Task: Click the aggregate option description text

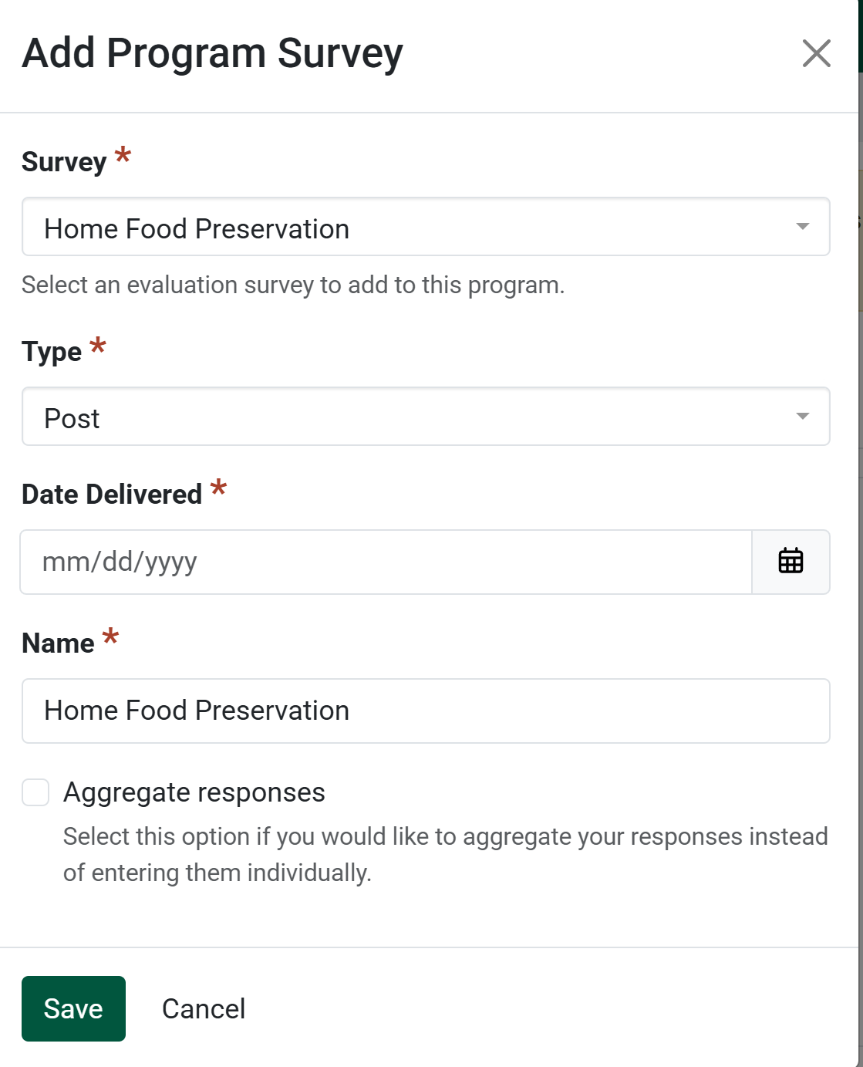Action: [445, 854]
